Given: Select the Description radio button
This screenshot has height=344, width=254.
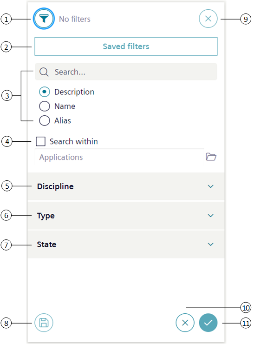Looking at the screenshot, I should point(45,92).
